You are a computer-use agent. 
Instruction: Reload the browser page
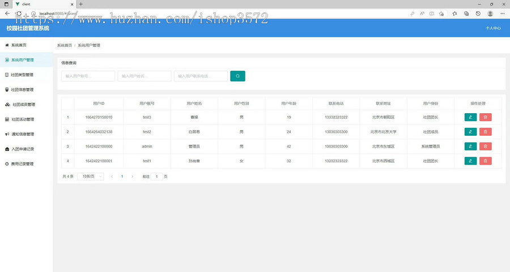tap(19, 14)
